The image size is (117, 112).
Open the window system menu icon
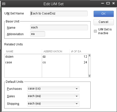click(x=4, y=4)
